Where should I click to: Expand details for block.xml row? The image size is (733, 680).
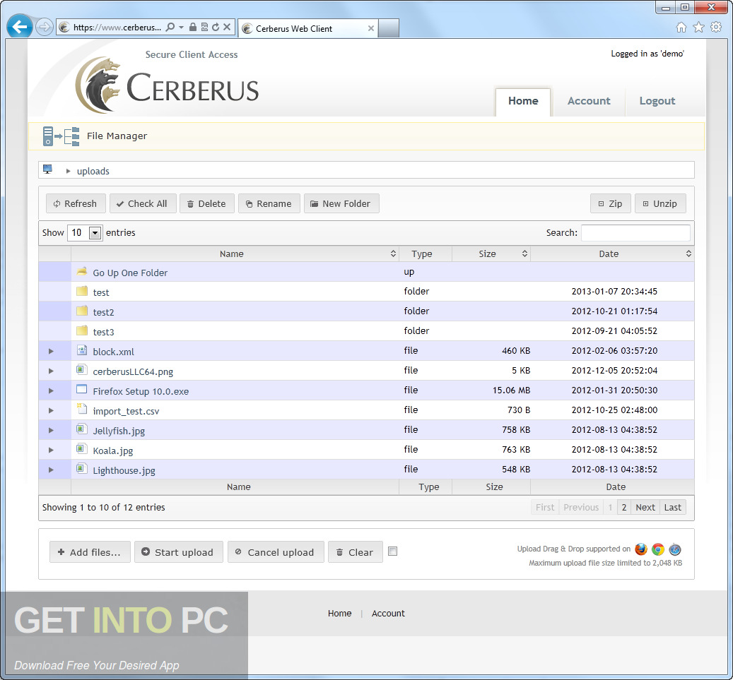pyautogui.click(x=51, y=351)
